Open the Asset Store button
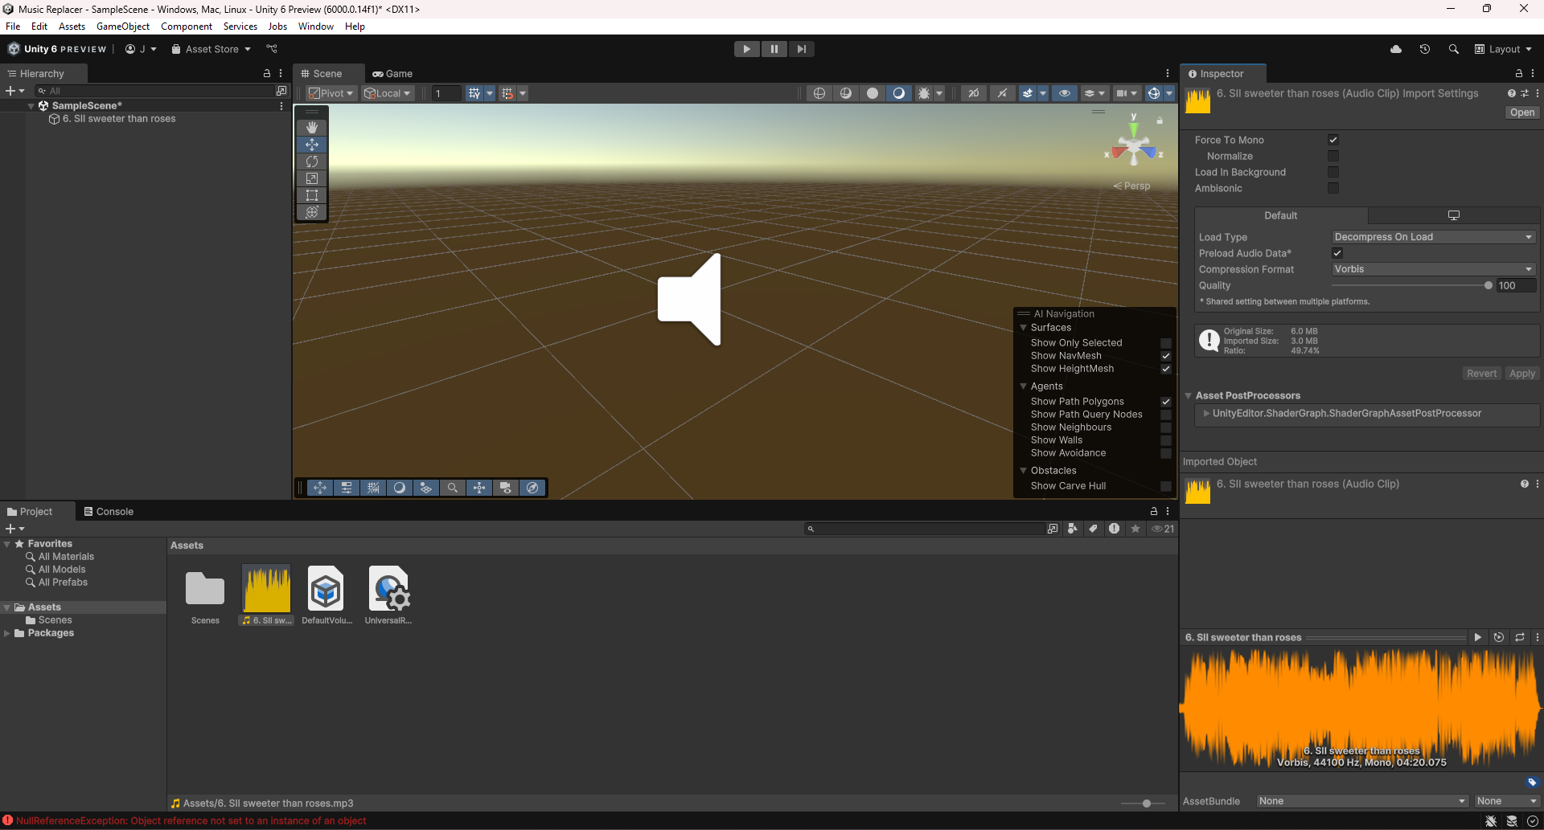 click(211, 49)
